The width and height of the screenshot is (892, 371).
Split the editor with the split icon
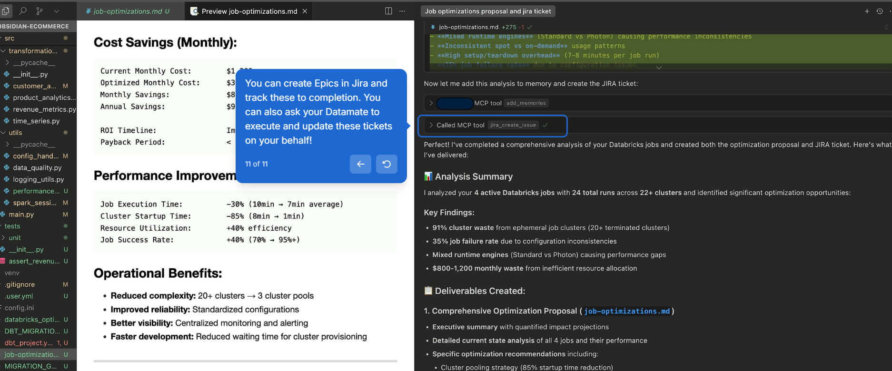tap(388, 11)
